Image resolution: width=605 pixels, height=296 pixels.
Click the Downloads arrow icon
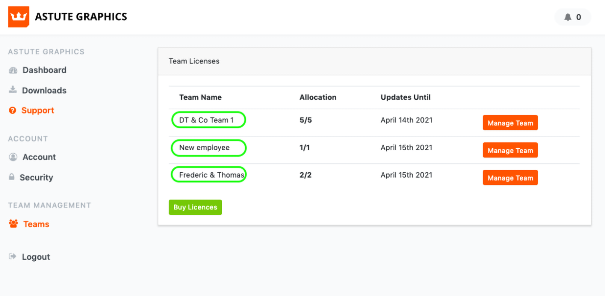point(13,90)
